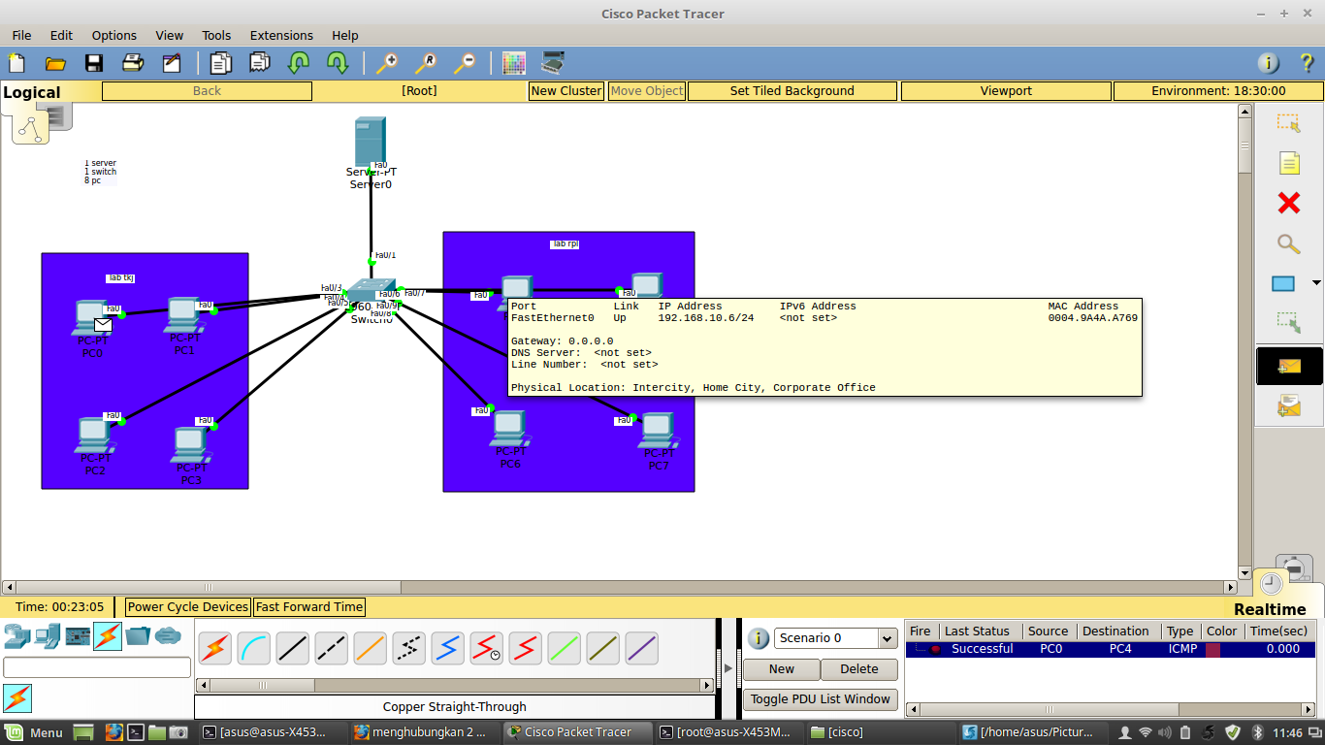
Task: Select the Components category icon
Action: click(x=78, y=636)
